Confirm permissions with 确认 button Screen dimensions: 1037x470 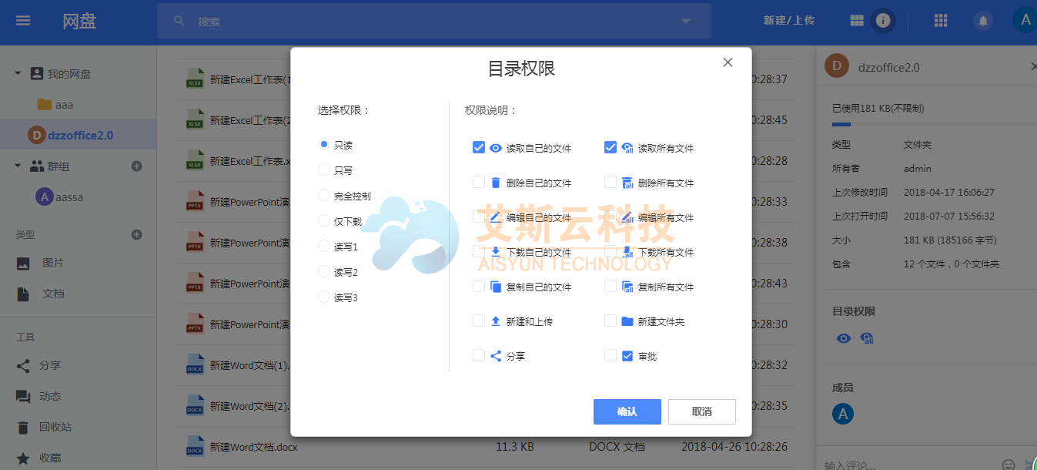627,411
